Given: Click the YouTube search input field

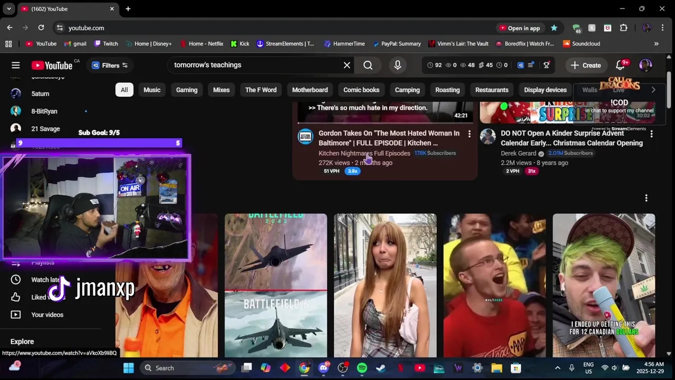Looking at the screenshot, I should click(256, 65).
